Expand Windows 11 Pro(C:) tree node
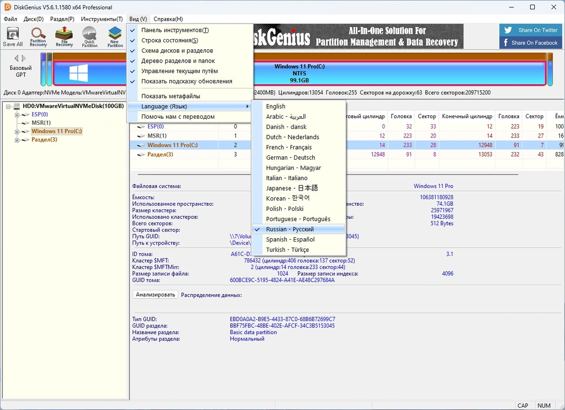The height and width of the screenshot is (410, 565). (17, 132)
